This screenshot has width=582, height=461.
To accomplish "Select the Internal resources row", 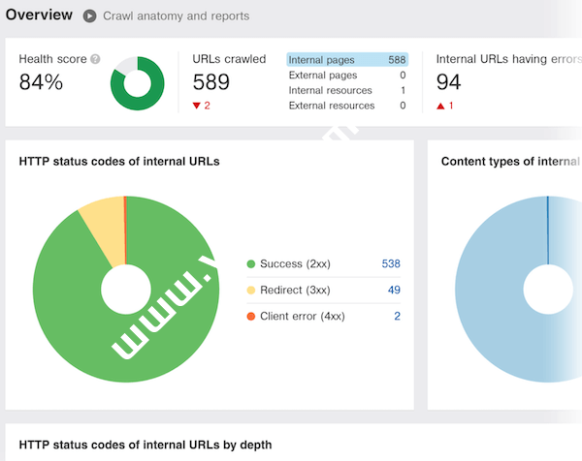I will [x=346, y=91].
